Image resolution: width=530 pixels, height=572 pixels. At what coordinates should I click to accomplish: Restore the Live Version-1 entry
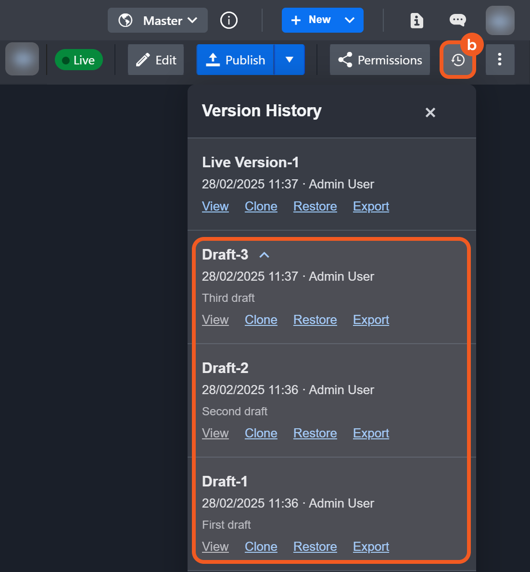(315, 206)
